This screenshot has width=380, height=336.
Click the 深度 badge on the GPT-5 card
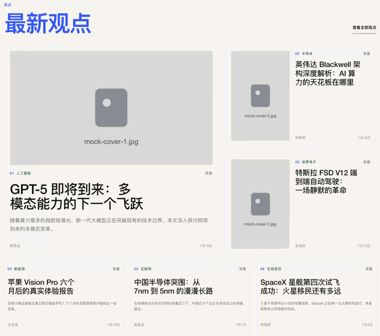tap(208, 173)
